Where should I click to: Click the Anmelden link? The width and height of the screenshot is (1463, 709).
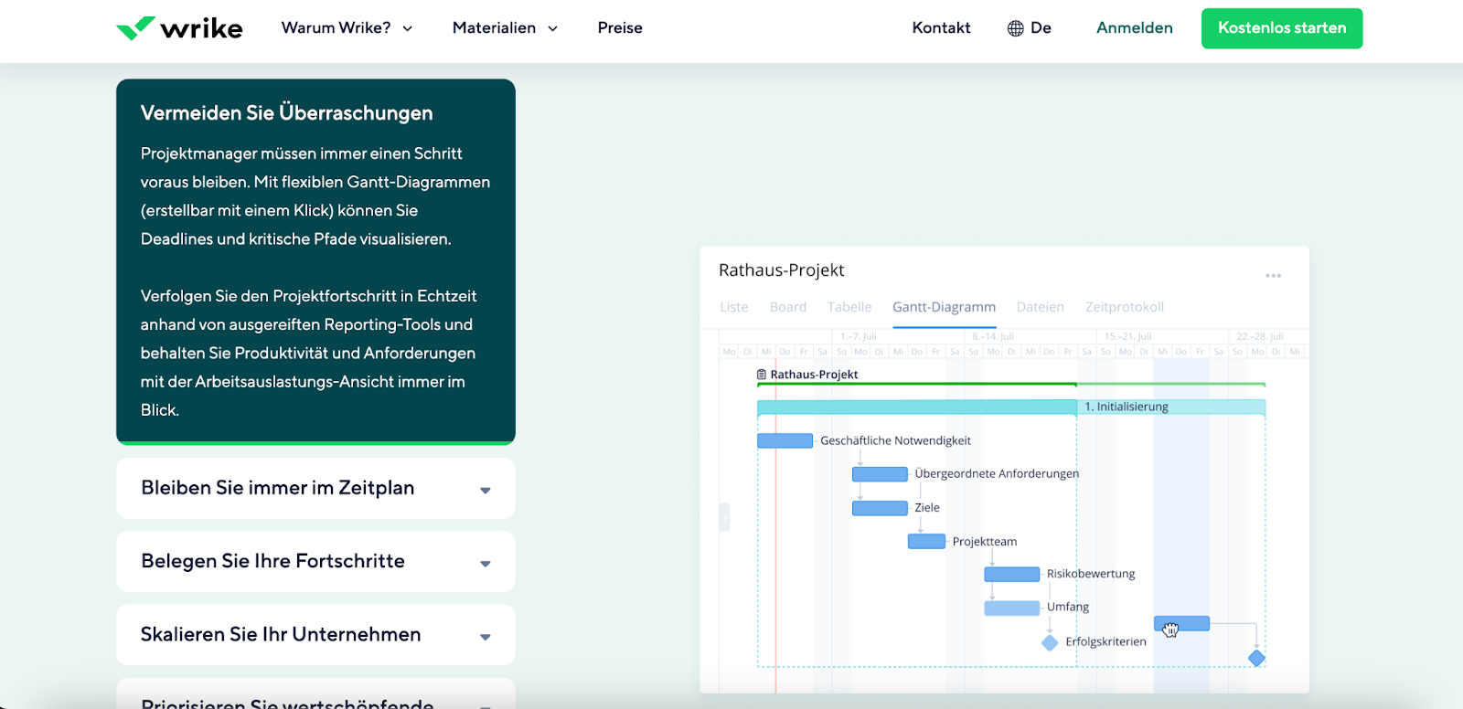point(1135,28)
